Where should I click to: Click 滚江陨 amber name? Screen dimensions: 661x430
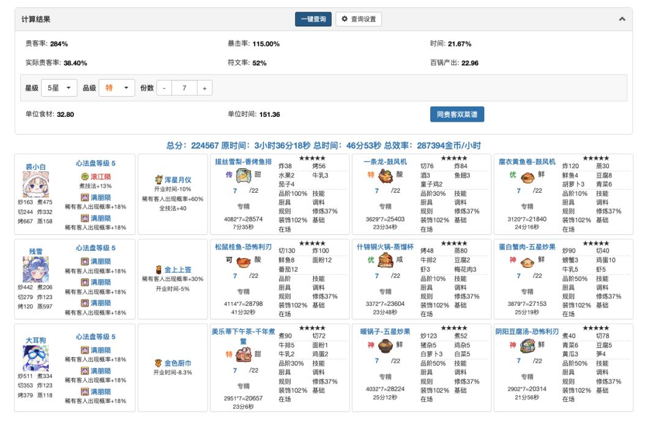[101, 177]
